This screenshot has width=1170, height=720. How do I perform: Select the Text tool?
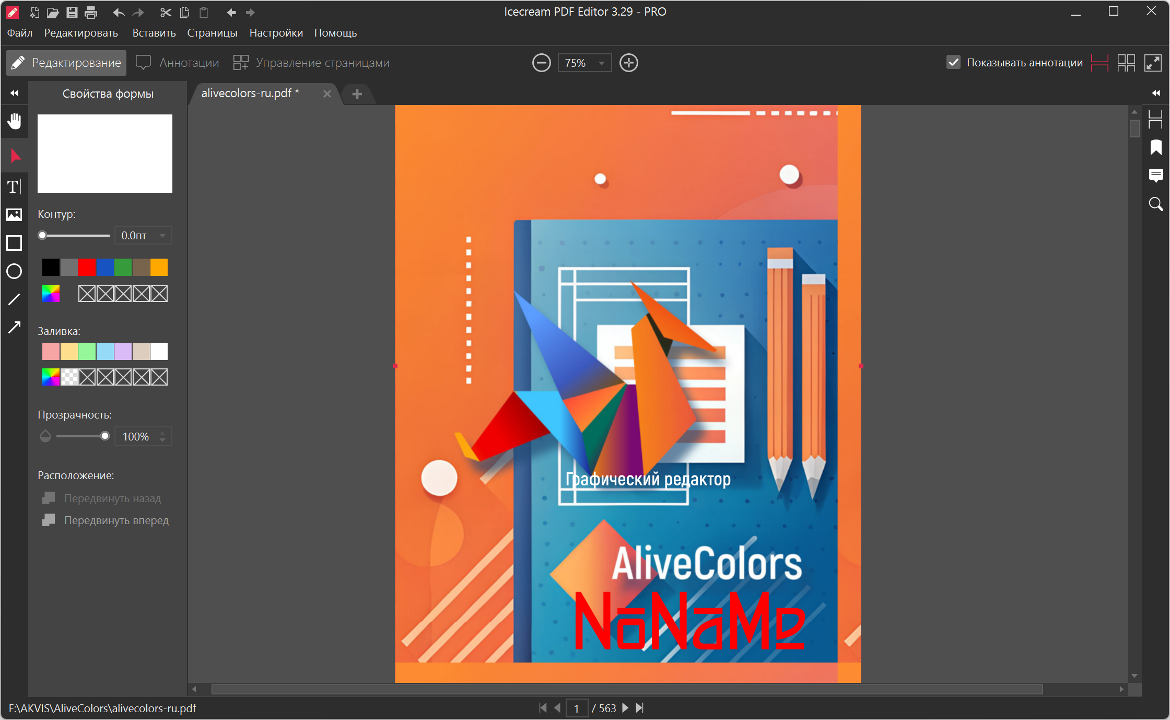point(14,187)
